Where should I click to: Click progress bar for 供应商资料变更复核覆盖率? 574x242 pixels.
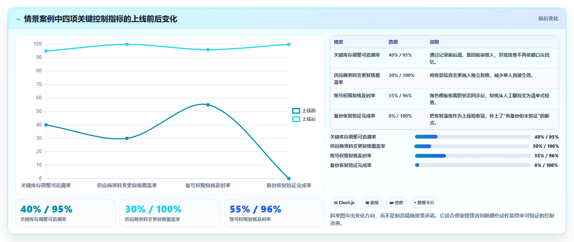pos(472,146)
